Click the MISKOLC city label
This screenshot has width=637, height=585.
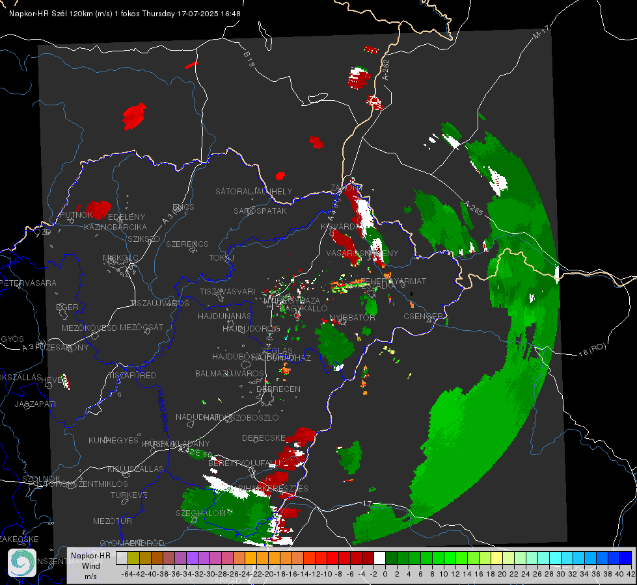120,258
